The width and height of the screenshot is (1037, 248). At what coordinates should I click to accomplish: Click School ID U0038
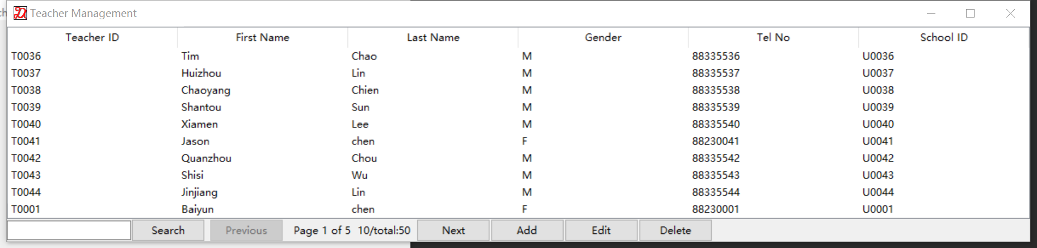(878, 90)
